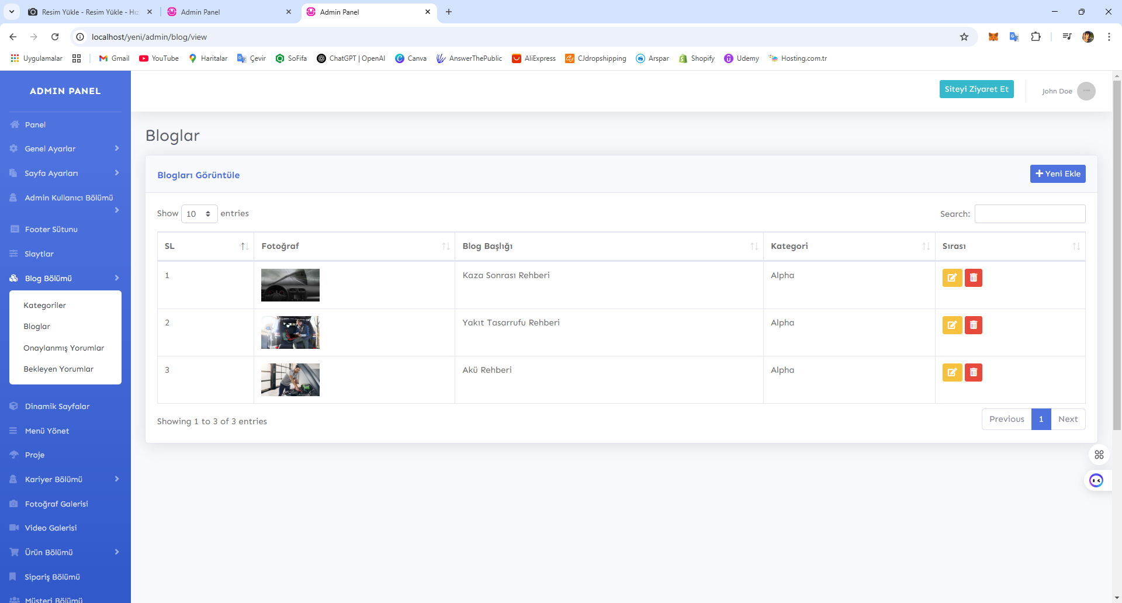Click the John Doe avatar icon

1086,91
